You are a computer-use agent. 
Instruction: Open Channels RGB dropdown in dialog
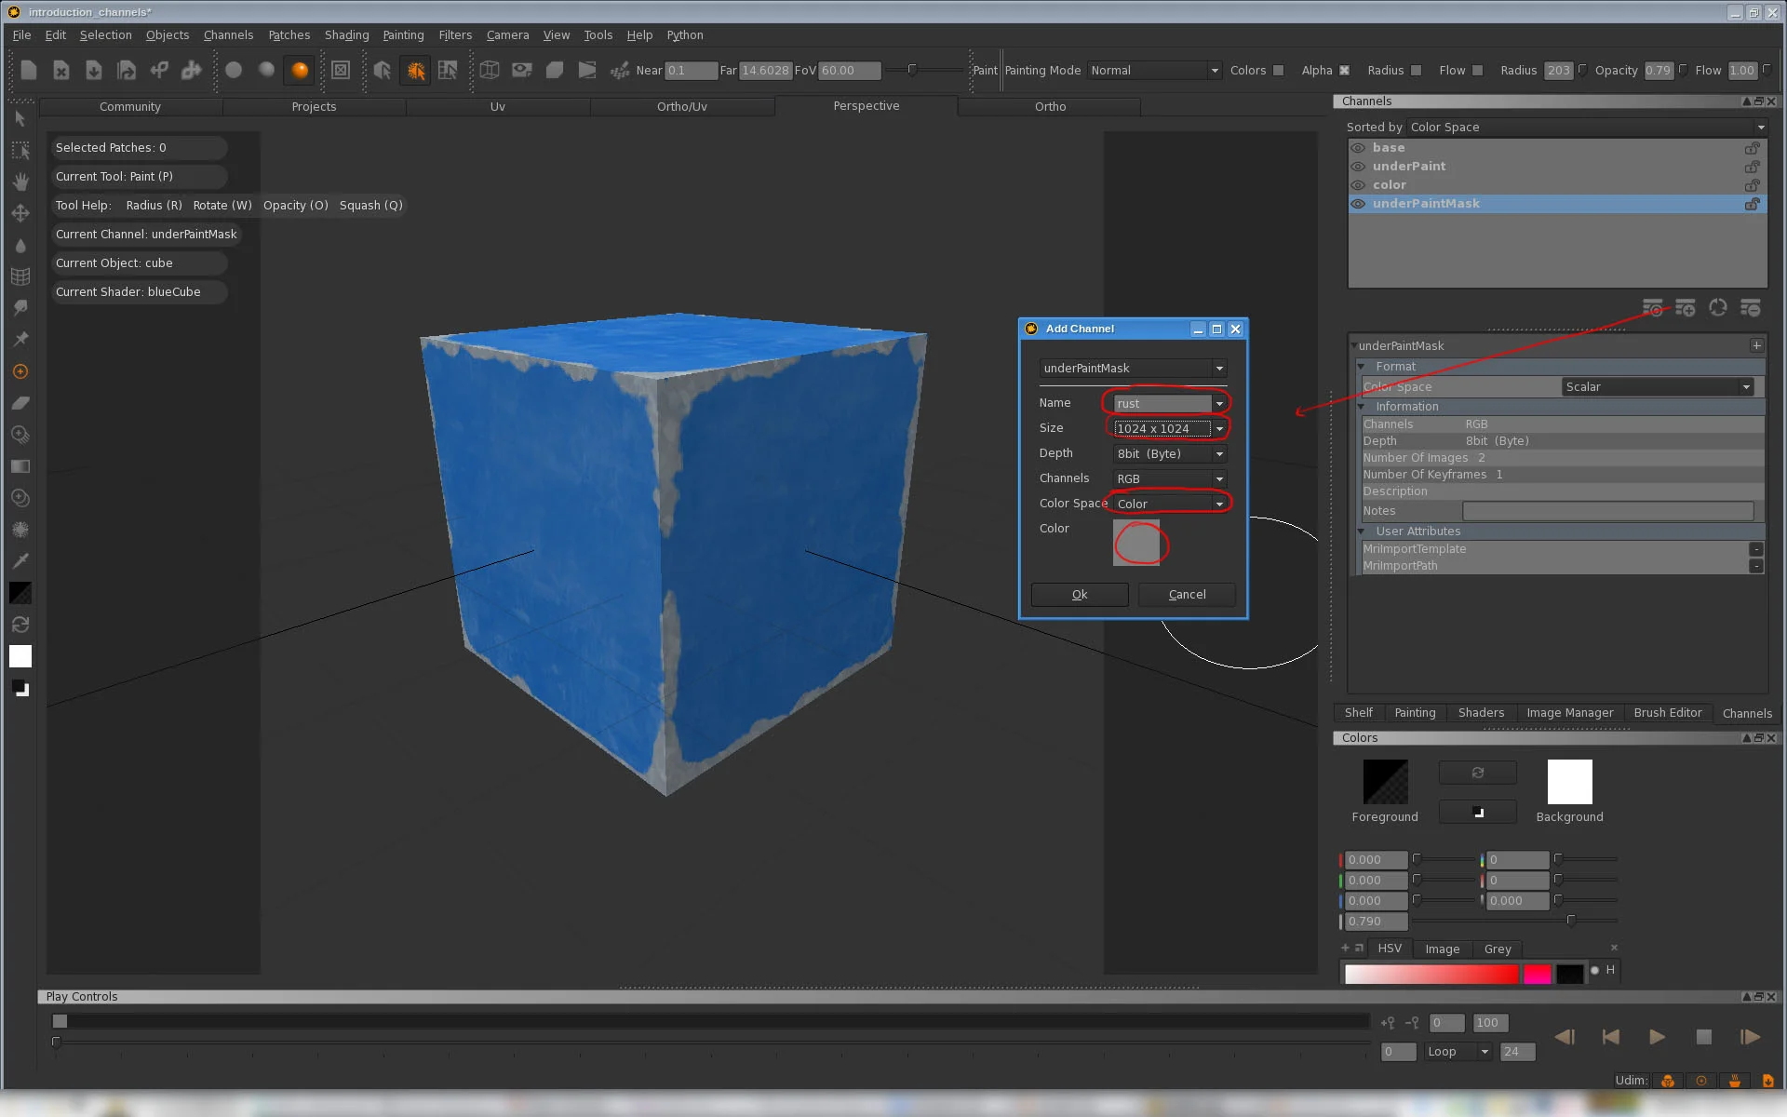pyautogui.click(x=1169, y=478)
